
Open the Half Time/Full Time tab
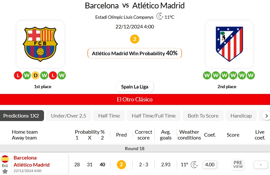[153, 116]
